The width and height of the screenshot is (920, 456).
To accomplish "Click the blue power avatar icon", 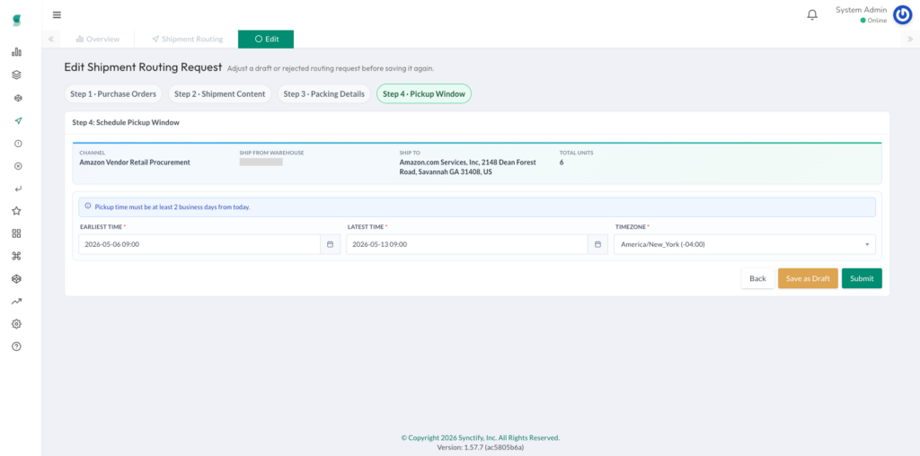I will point(902,15).
